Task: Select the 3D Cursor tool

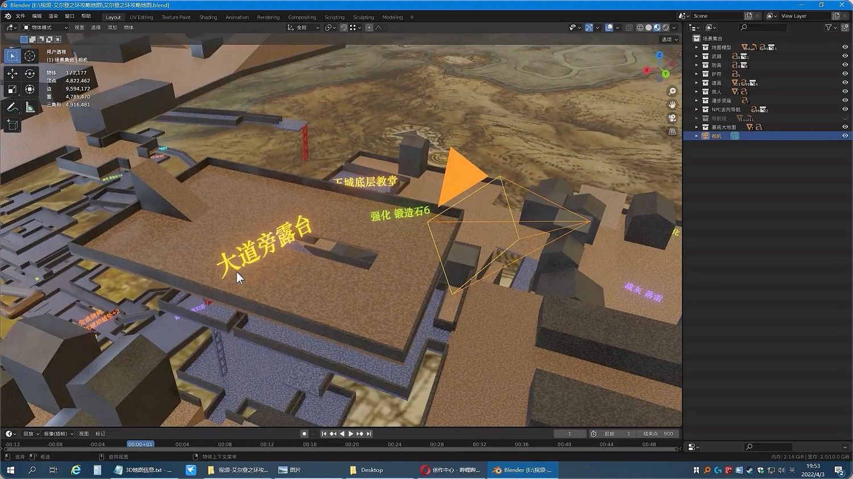Action: click(x=30, y=56)
